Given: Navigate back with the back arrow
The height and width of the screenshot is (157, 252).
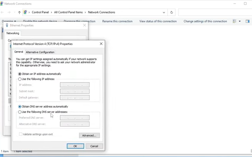Looking at the screenshot, I should [x=2, y=12].
